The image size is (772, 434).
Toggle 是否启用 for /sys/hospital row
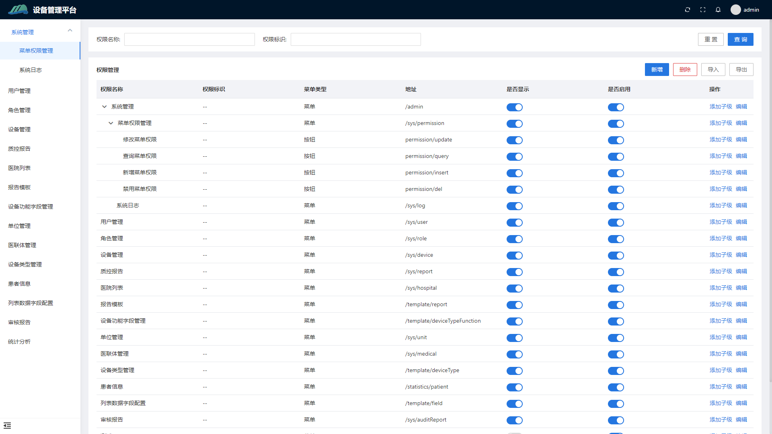[x=616, y=289]
